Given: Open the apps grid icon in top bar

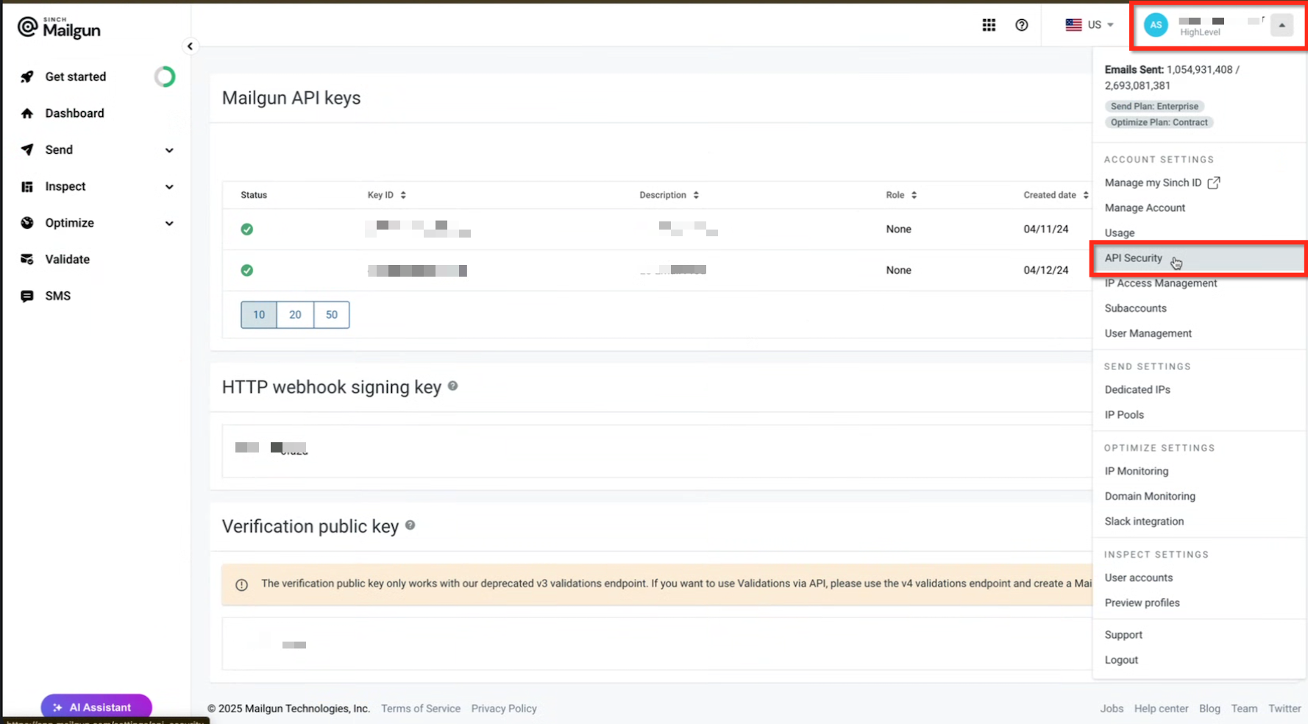Looking at the screenshot, I should point(989,24).
